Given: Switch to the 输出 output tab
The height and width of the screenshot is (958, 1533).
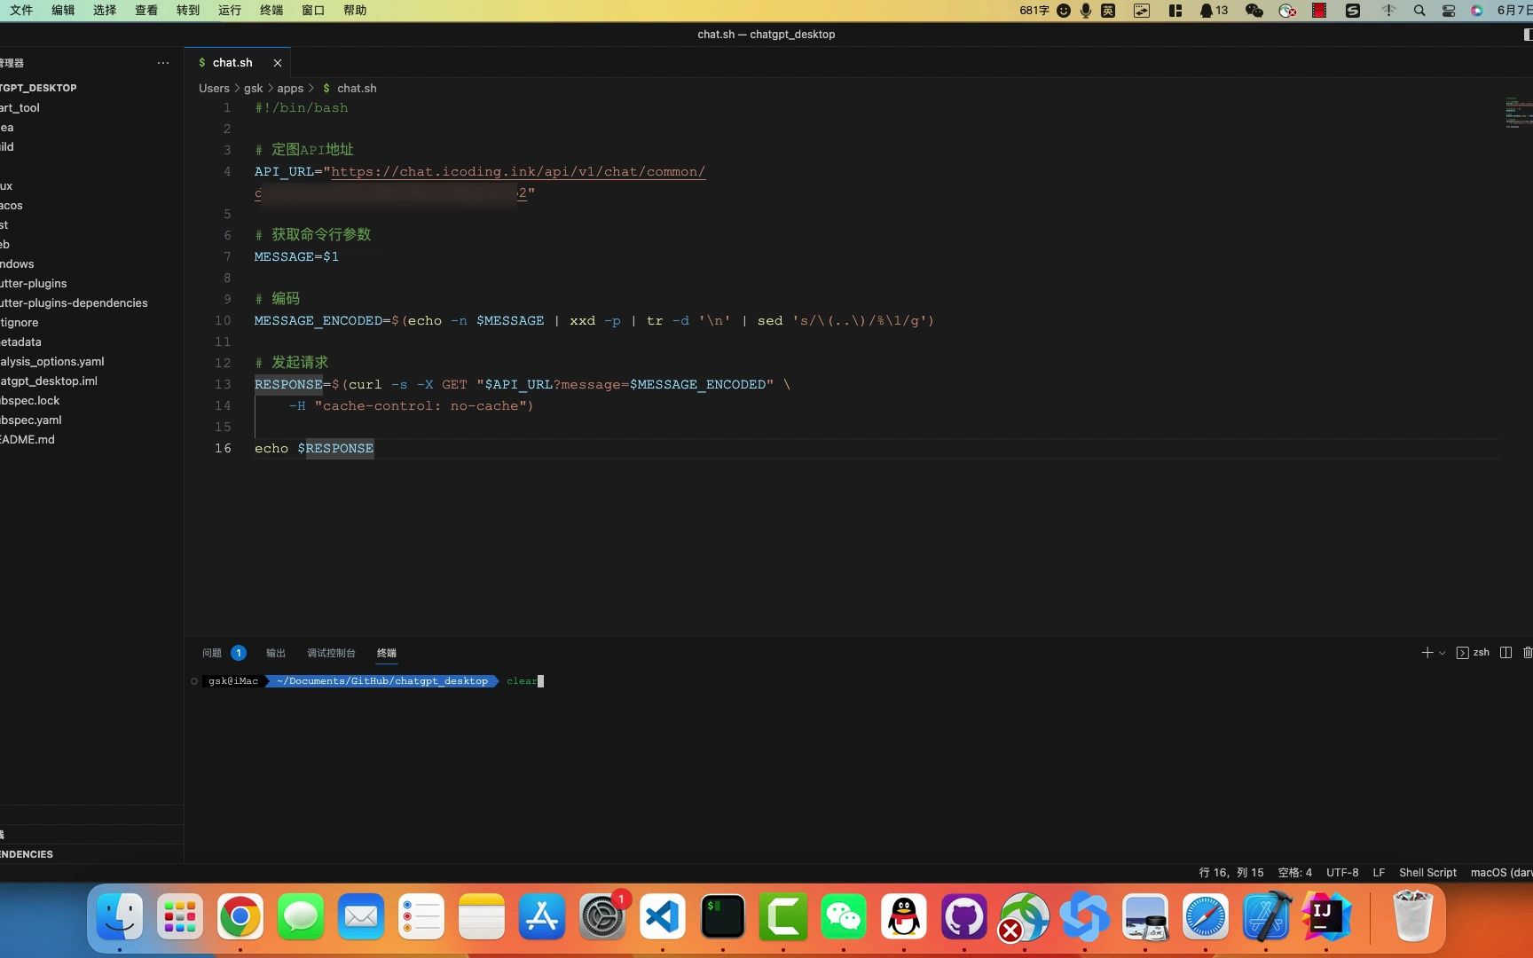Looking at the screenshot, I should tap(276, 653).
